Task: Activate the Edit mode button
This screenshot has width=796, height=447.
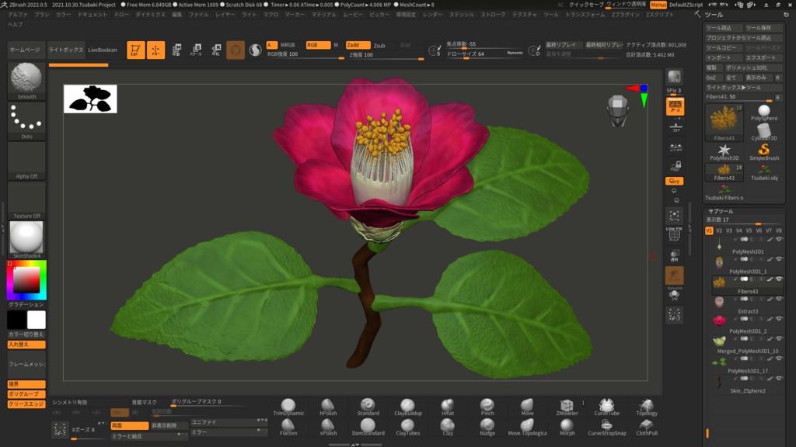Action: click(x=135, y=50)
